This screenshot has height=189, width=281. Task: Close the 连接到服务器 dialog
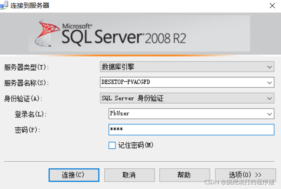click(272, 6)
